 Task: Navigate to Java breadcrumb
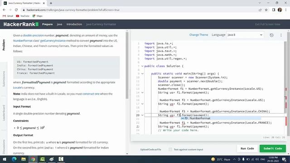[x=59, y=24]
